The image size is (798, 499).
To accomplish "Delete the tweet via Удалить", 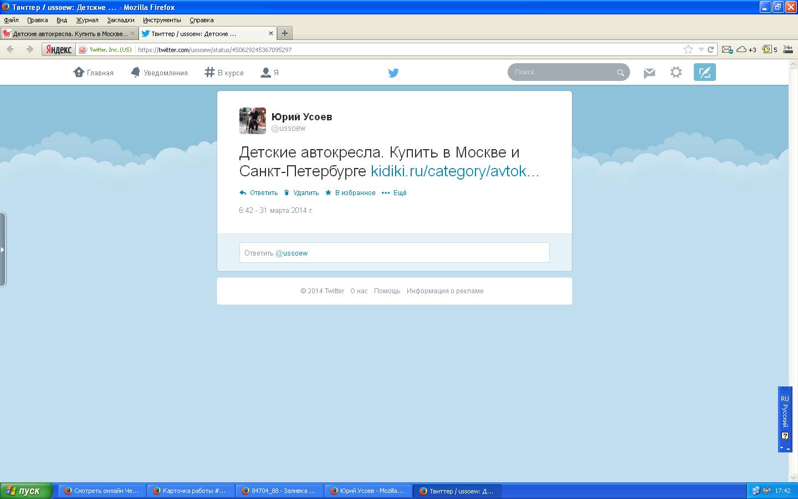I will (301, 193).
